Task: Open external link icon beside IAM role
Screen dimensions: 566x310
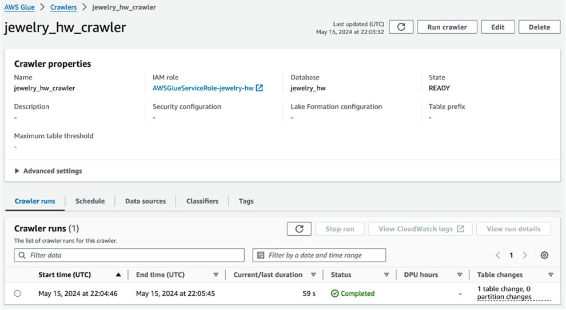Action: click(259, 88)
